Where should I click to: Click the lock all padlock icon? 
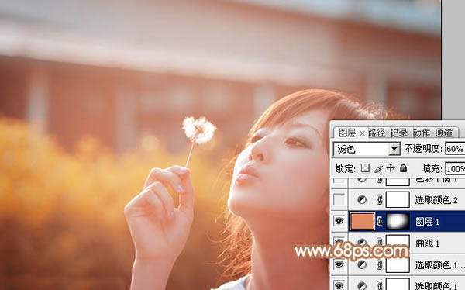(403, 168)
